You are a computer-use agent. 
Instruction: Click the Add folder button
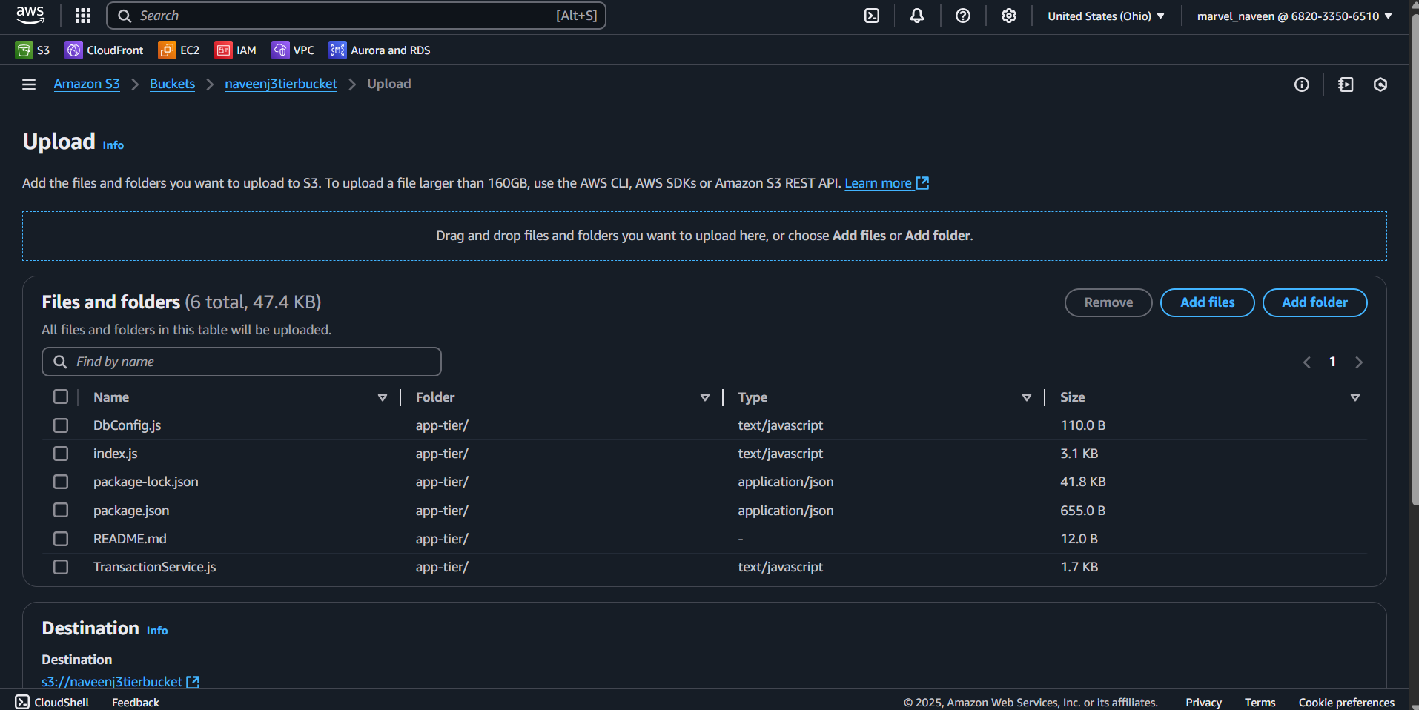coord(1315,302)
